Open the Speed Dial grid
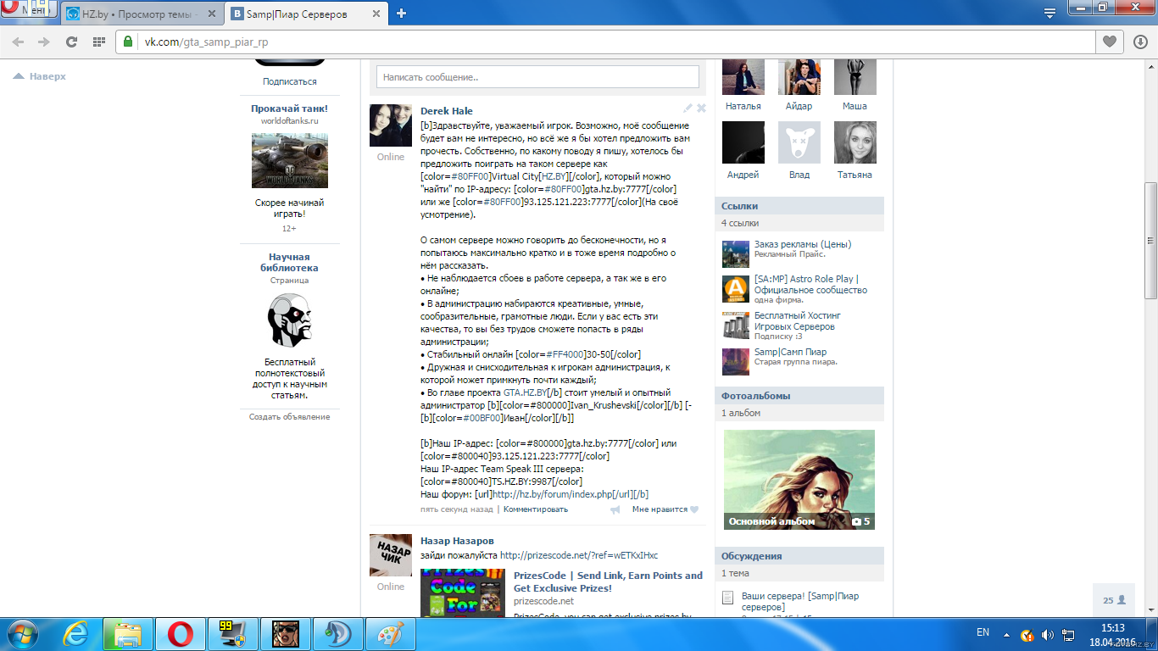This screenshot has height=651, width=1158. point(98,42)
